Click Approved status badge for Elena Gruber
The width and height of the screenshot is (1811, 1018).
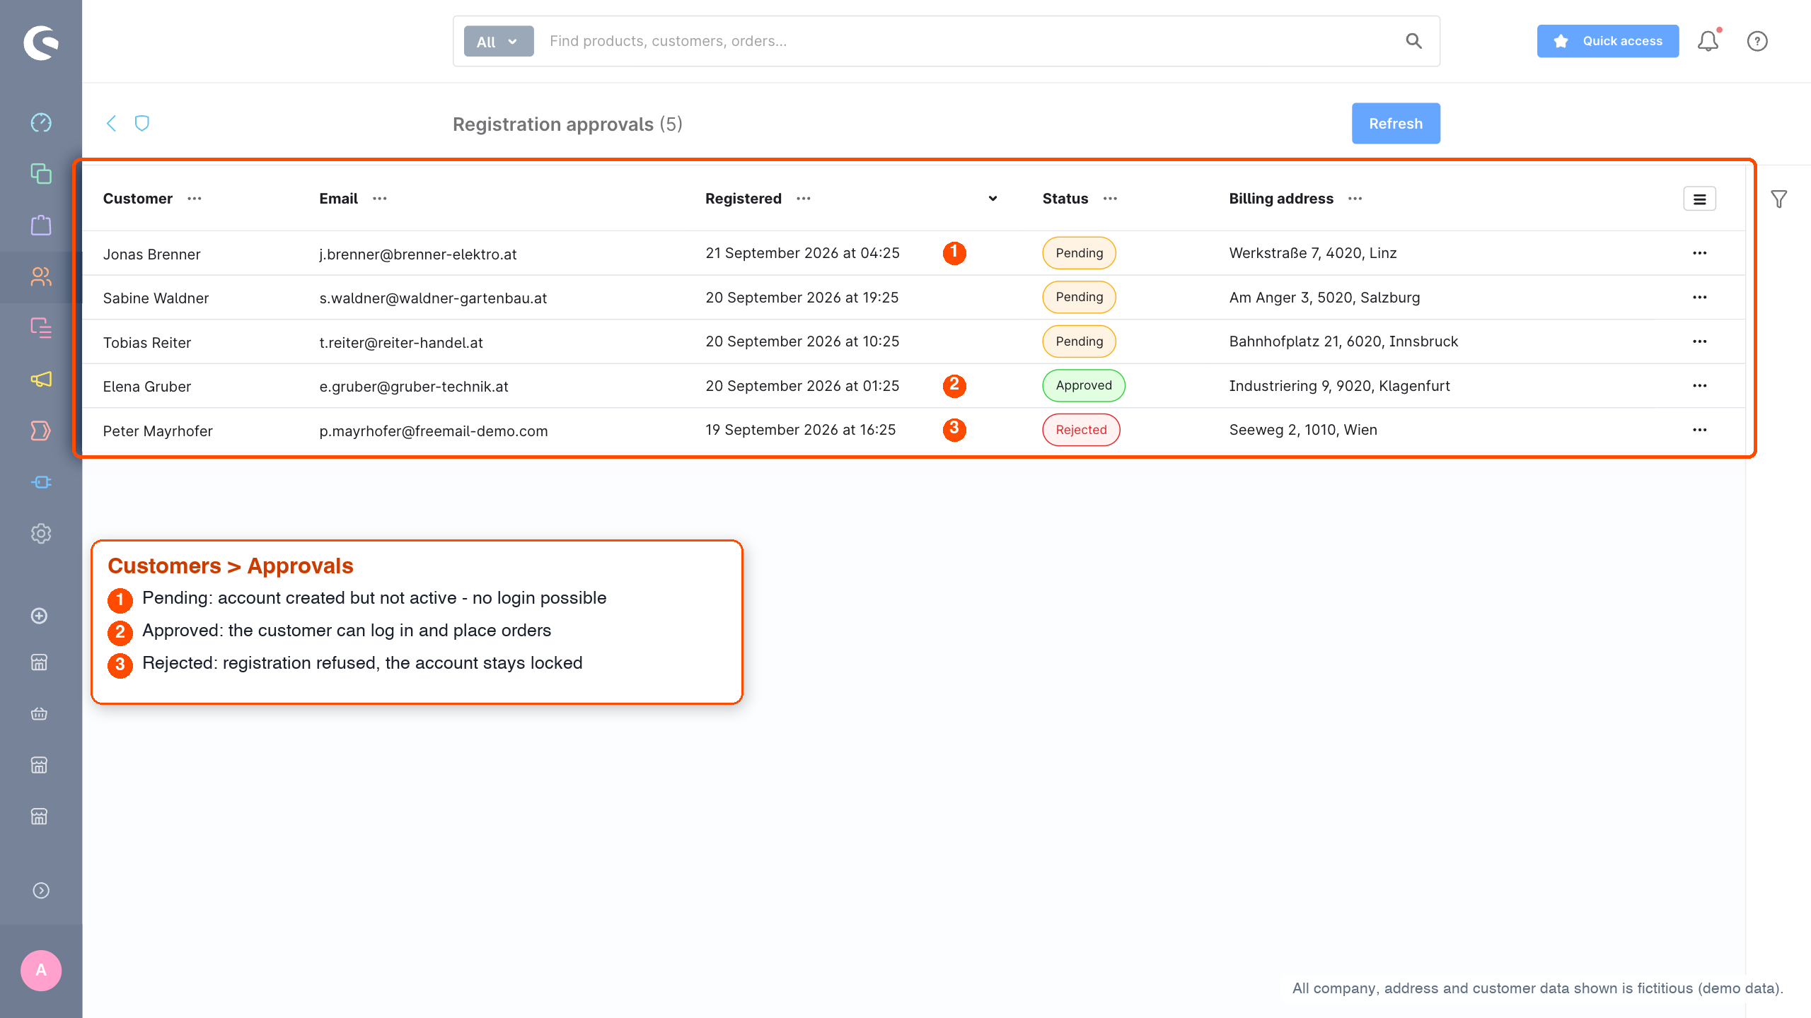(x=1084, y=385)
